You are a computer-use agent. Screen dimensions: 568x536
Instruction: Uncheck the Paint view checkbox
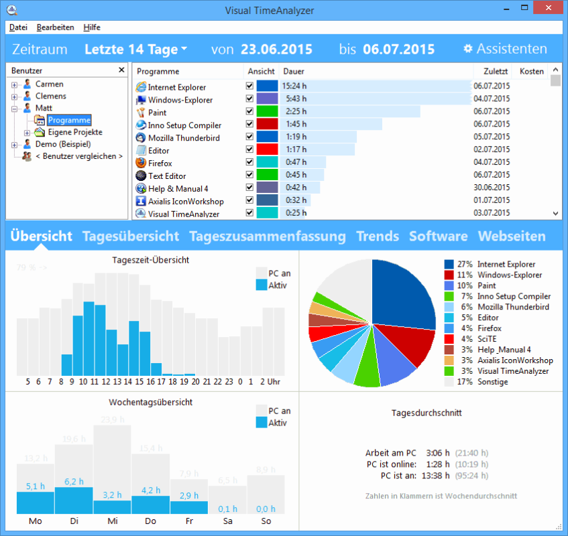pos(249,111)
